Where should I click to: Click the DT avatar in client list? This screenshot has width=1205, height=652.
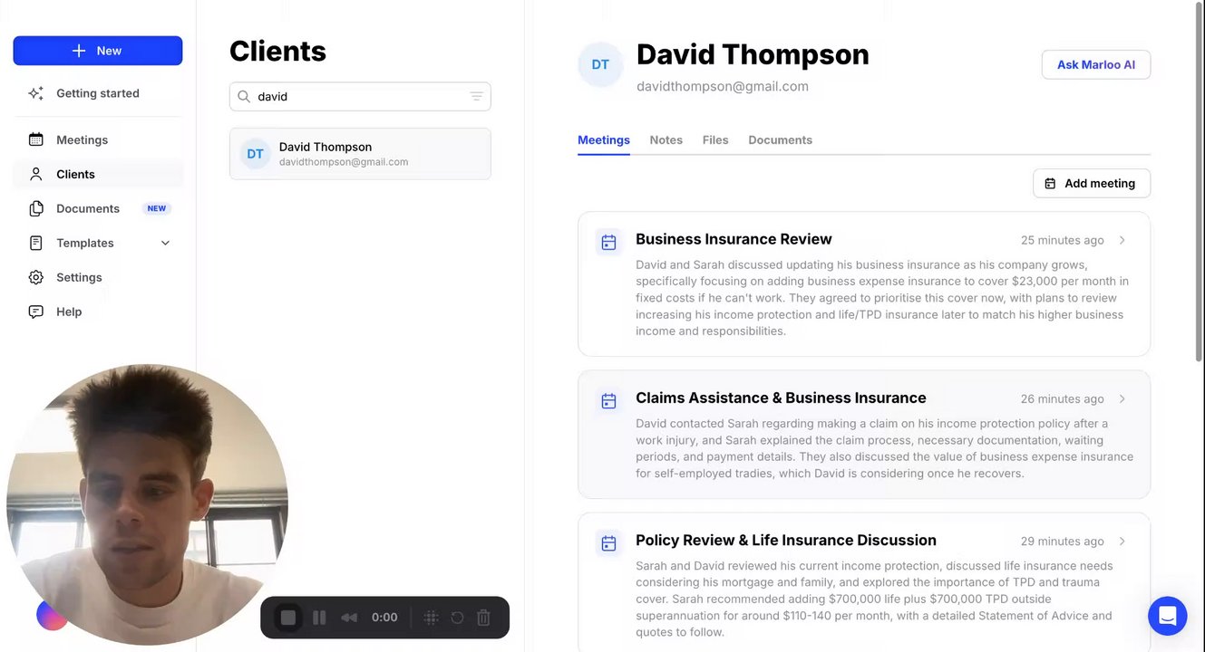256,154
